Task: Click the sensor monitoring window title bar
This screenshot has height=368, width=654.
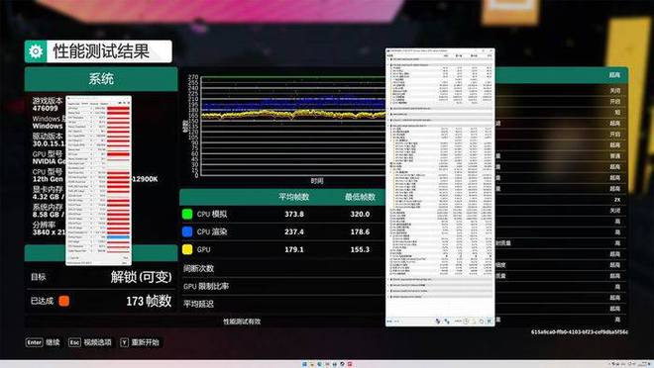Action: pyautogui.click(x=440, y=50)
